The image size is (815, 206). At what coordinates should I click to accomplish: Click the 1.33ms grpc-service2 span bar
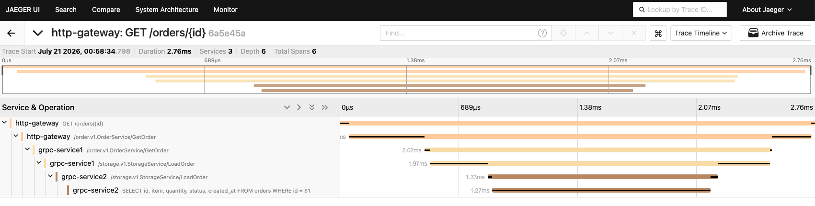[602, 177]
